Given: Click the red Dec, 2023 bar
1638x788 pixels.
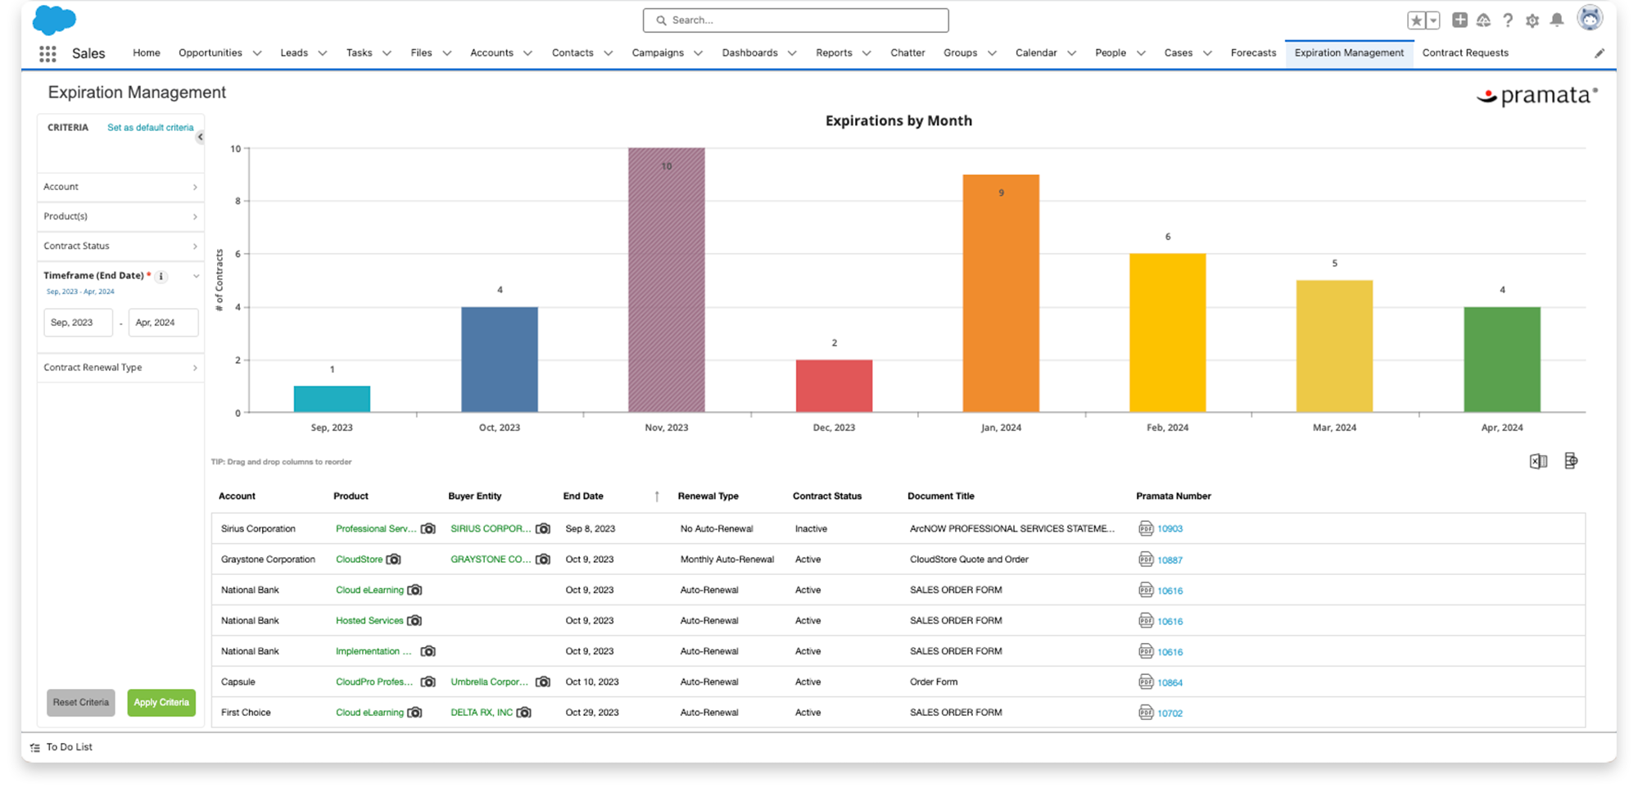Looking at the screenshot, I should click(834, 386).
